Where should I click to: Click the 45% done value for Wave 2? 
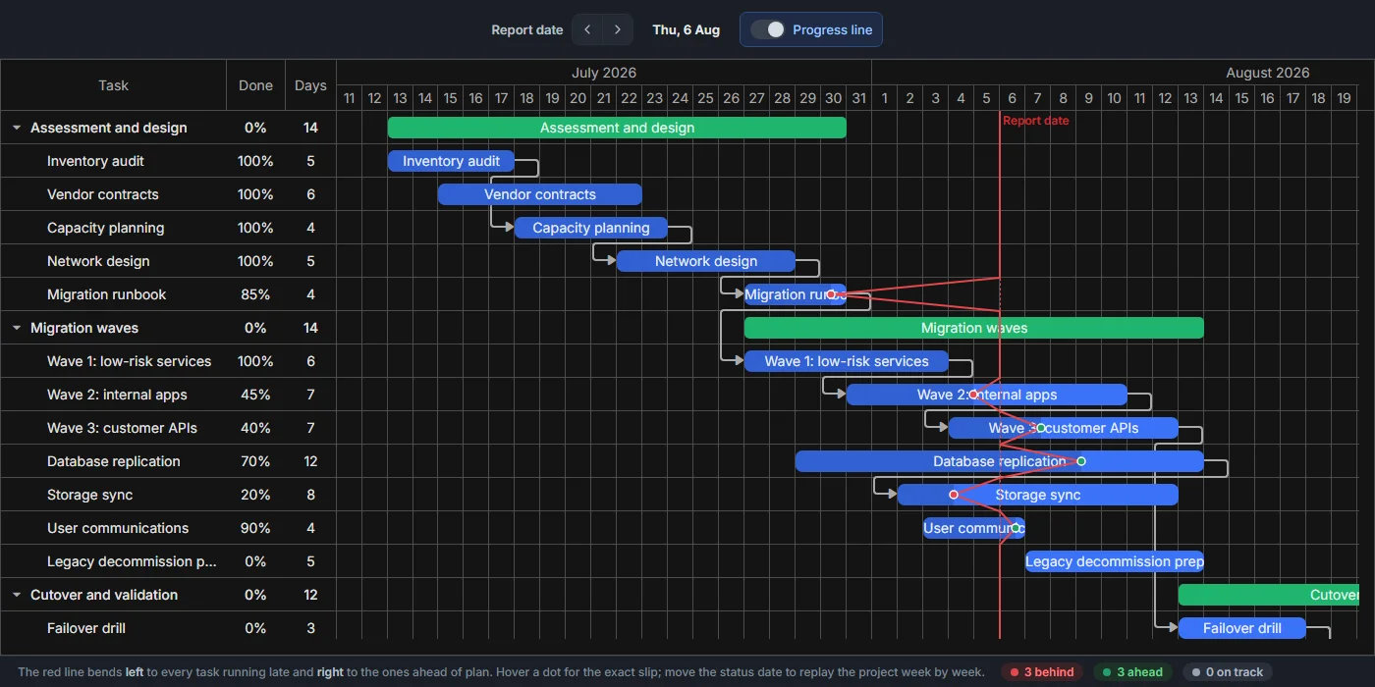pyautogui.click(x=255, y=395)
